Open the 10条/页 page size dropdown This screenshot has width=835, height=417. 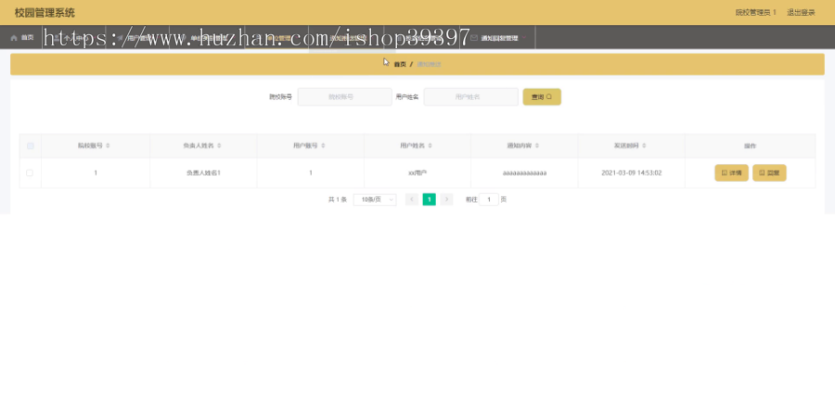[375, 199]
